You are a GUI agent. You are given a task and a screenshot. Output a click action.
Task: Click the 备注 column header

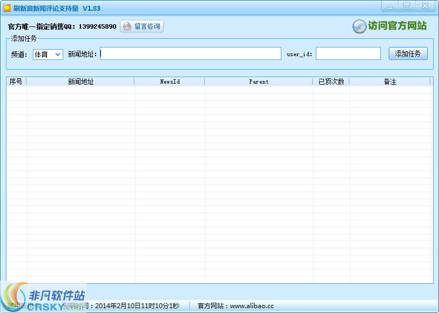point(390,81)
